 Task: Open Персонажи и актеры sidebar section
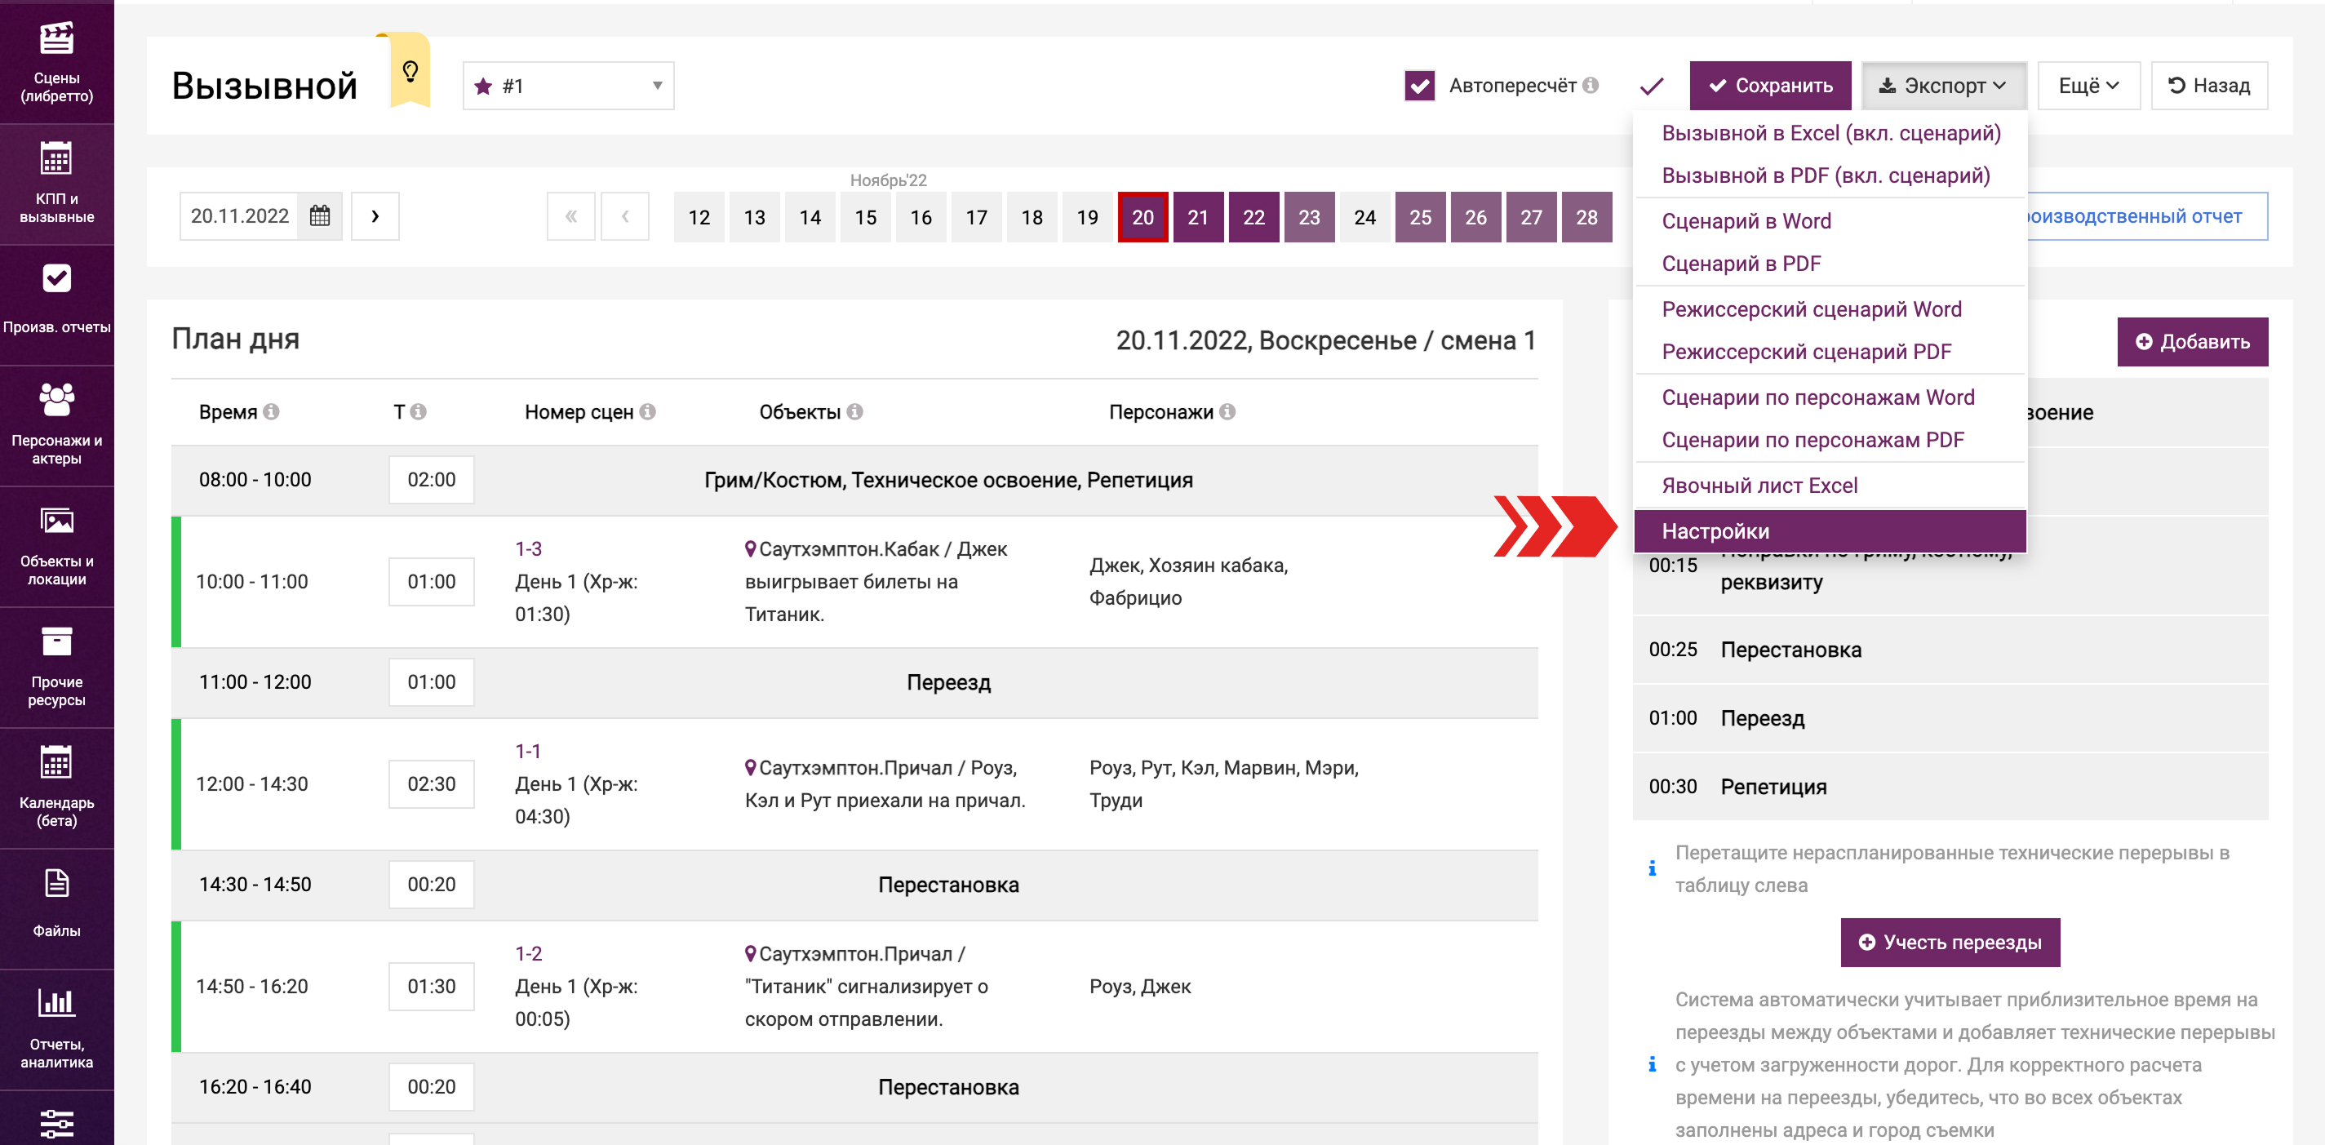point(57,425)
